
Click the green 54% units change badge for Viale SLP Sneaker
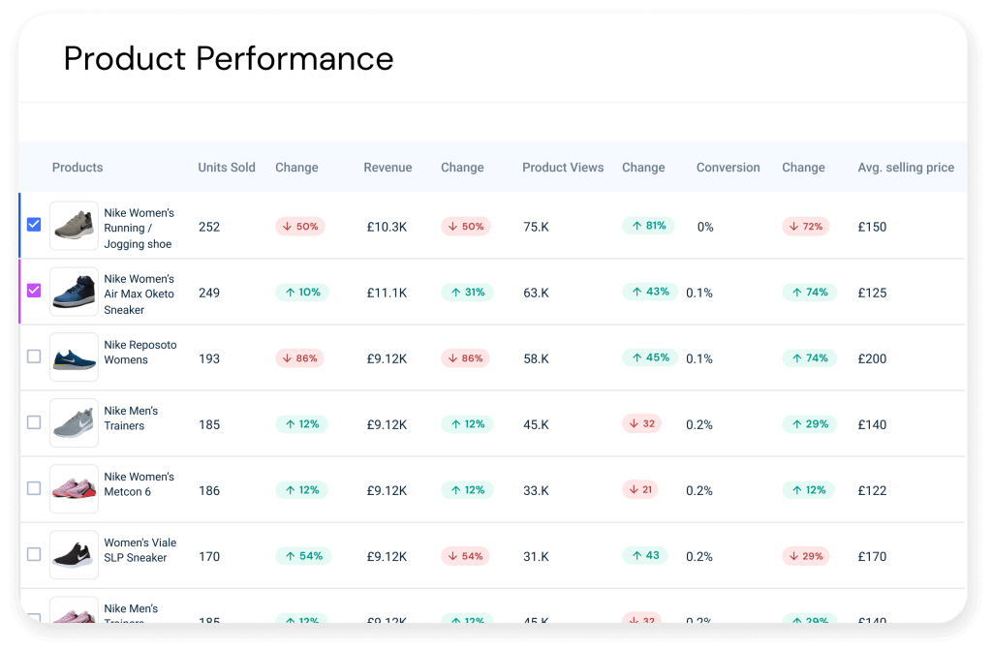tap(304, 556)
